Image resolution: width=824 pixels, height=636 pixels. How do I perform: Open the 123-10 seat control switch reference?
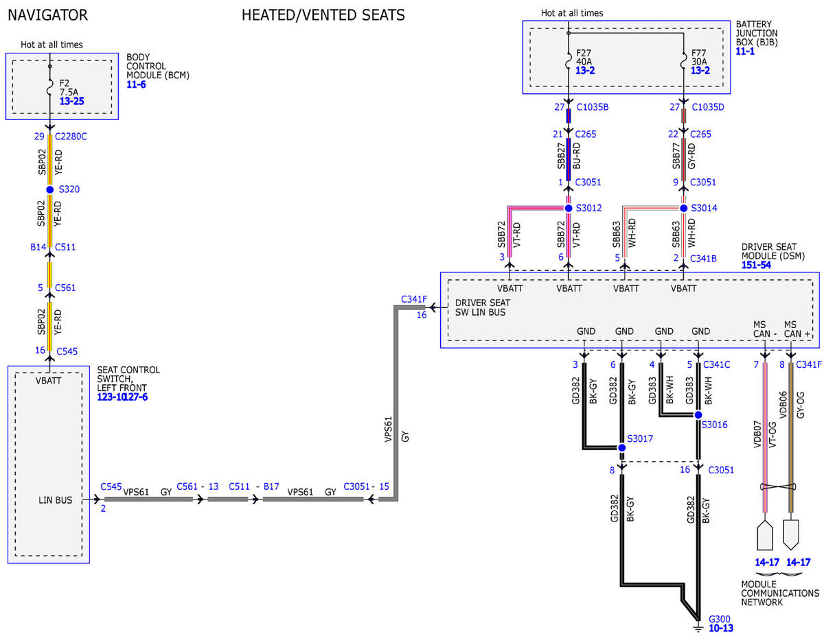(x=111, y=397)
